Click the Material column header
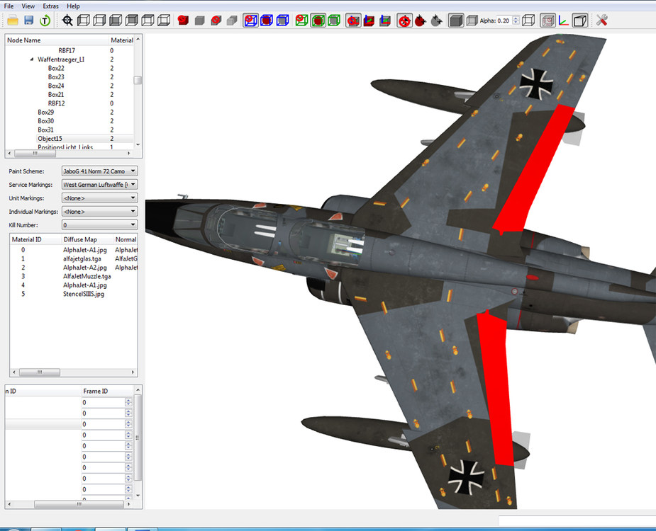The width and height of the screenshot is (656, 531). [x=122, y=40]
